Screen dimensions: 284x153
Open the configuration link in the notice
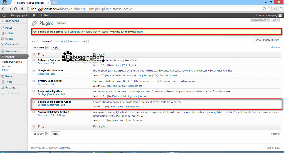click(77, 32)
